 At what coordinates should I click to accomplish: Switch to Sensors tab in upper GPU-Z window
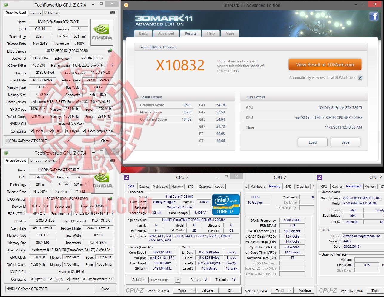tap(35, 13)
